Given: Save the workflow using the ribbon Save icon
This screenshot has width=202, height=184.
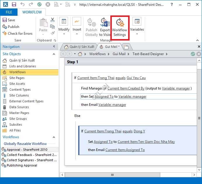Looking at the screenshot, I should pos(5,20).
